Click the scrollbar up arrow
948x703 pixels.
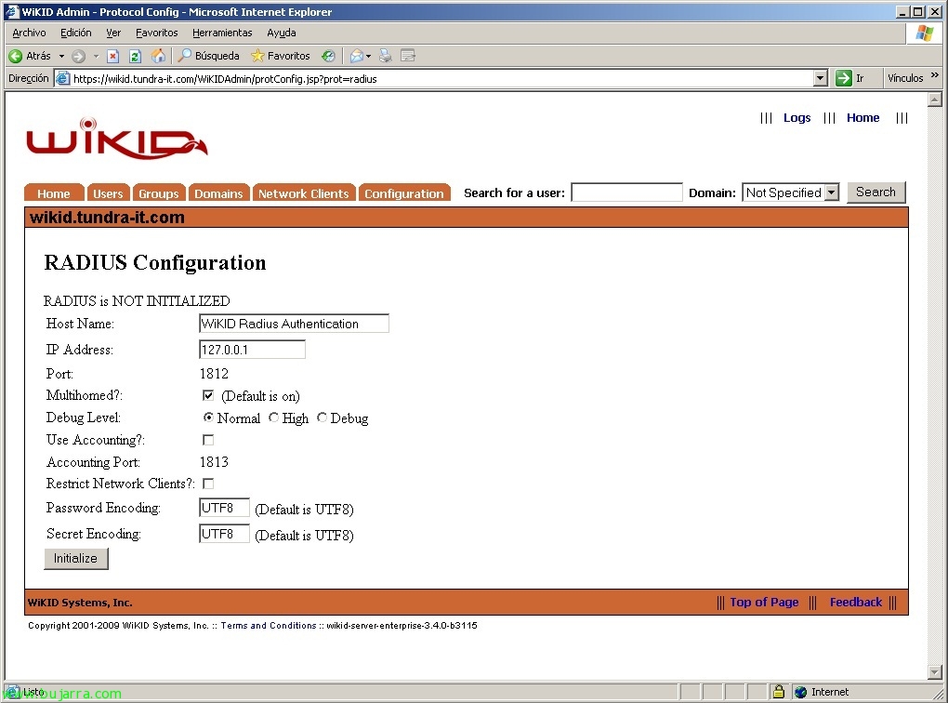[935, 99]
